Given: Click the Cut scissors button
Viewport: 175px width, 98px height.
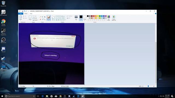Looking at the screenshot, I should tap(25, 16).
